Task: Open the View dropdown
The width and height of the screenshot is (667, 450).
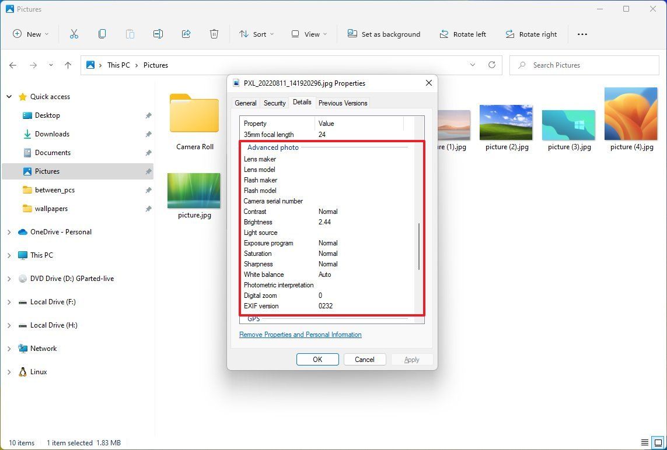Action: [x=309, y=34]
